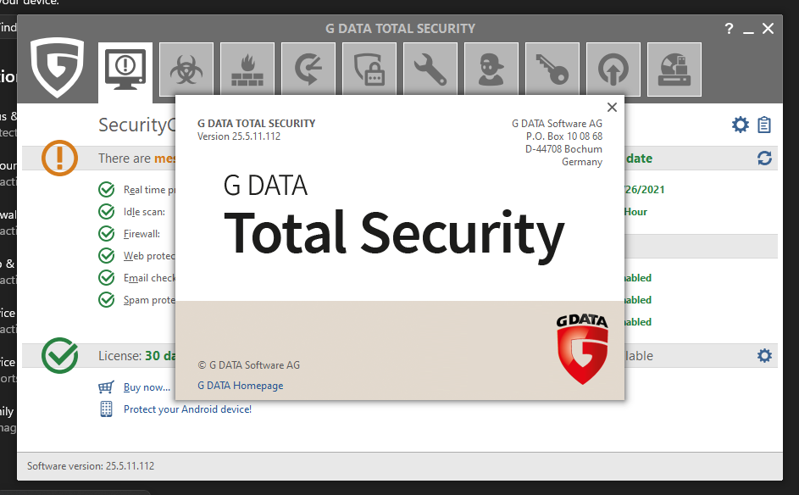Open the Autostart Manager up-arrow tab
799x495 pixels.
point(613,70)
